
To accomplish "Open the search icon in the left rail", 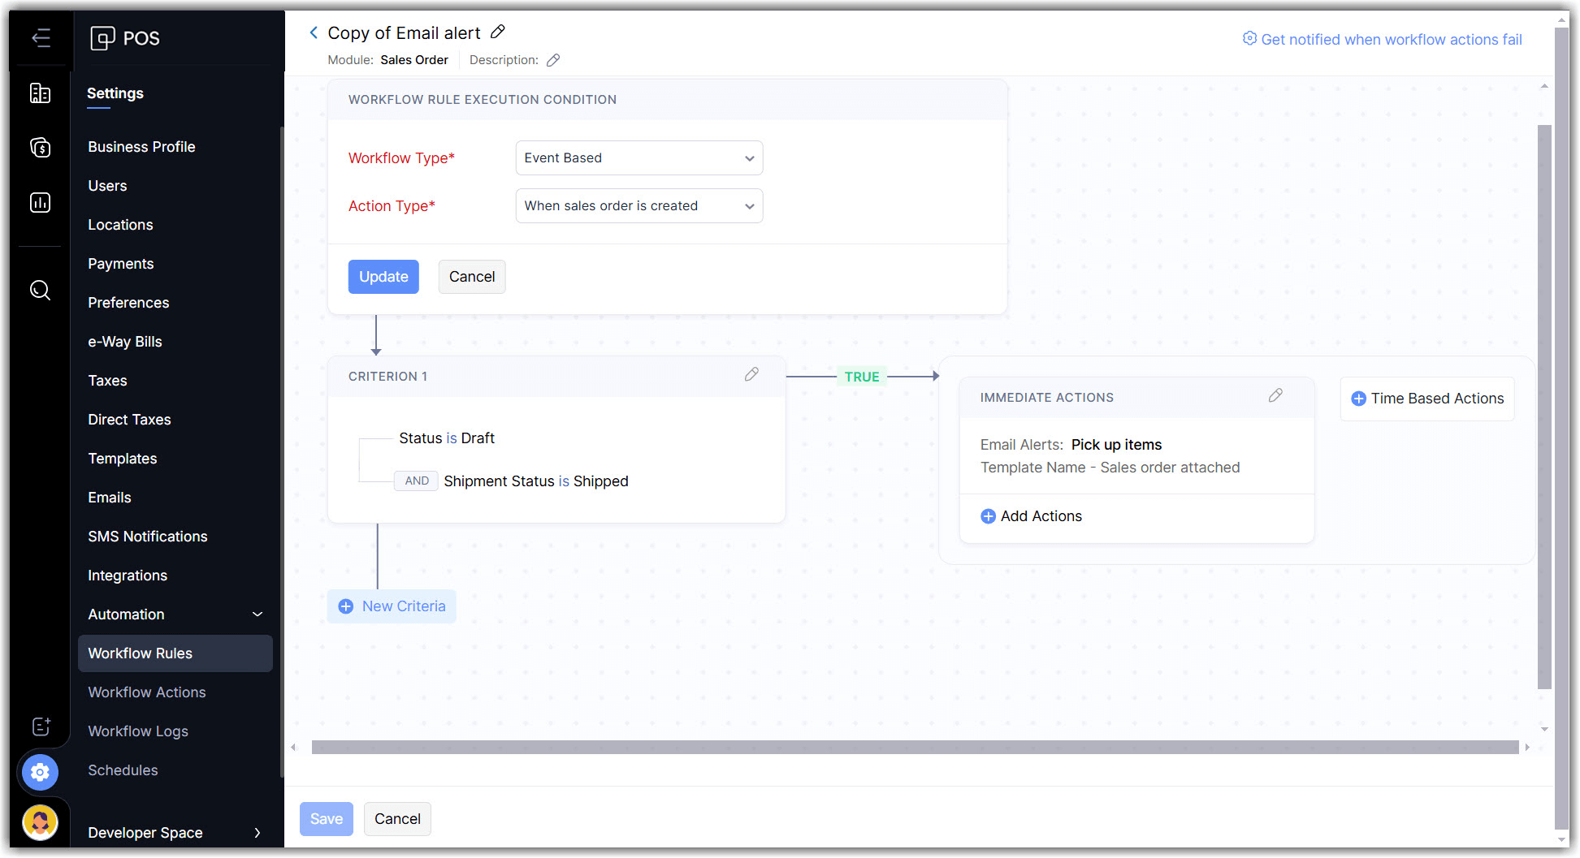I will coord(40,290).
